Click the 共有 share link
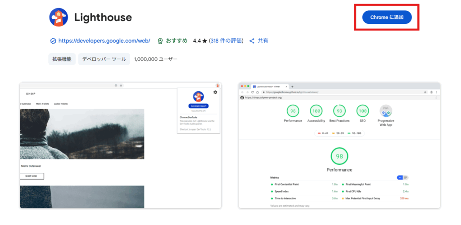 [263, 41]
